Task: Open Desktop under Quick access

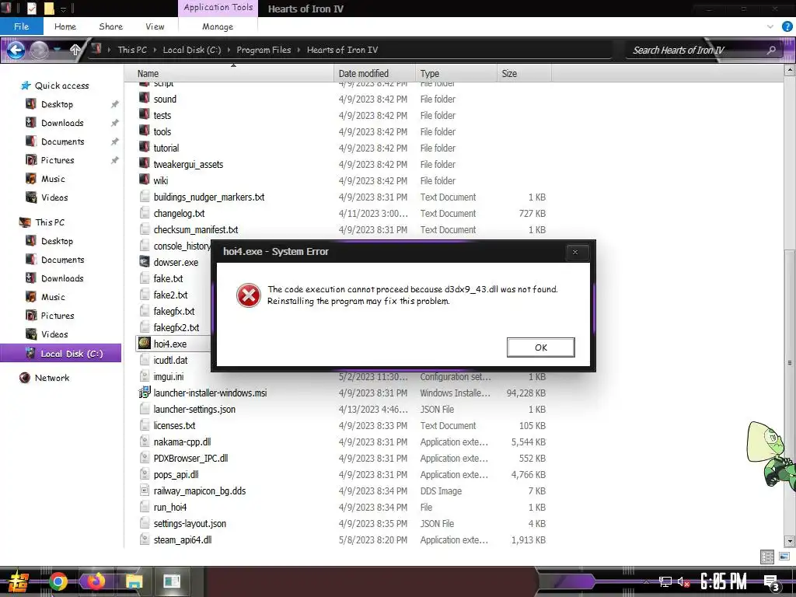Action: pos(57,104)
